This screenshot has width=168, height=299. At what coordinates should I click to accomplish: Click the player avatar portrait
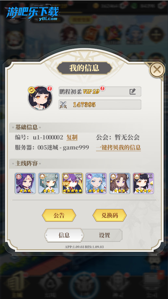click(40, 98)
